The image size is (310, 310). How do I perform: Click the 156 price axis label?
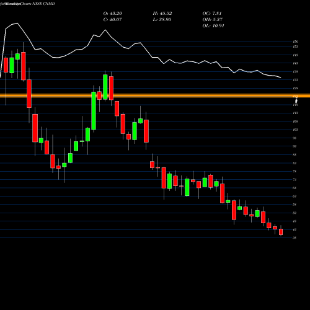tap(296, 42)
